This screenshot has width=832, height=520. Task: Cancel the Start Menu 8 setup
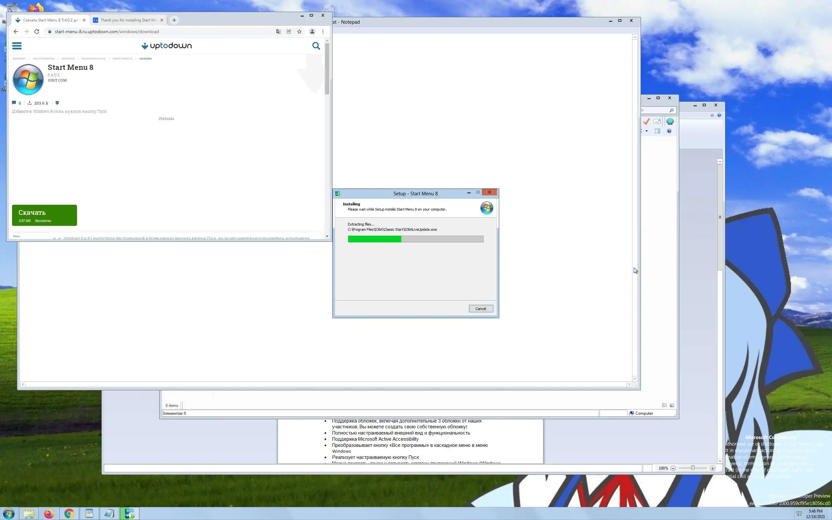pos(481,308)
